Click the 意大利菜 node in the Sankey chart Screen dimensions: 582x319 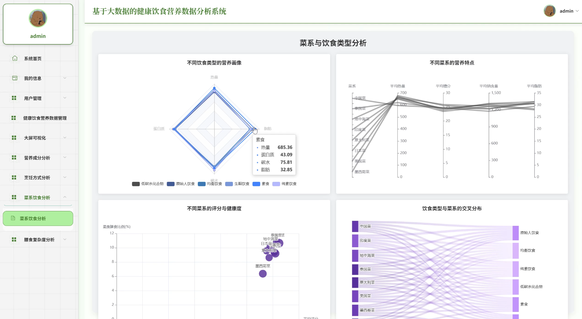pyautogui.click(x=355, y=282)
